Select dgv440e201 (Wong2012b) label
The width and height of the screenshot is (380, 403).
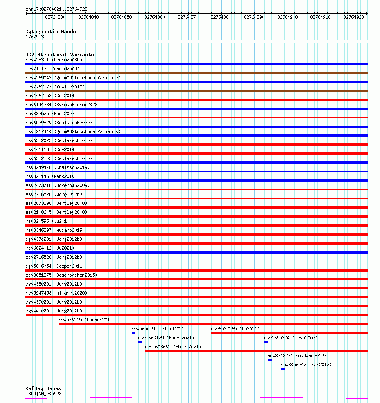pos(54,311)
